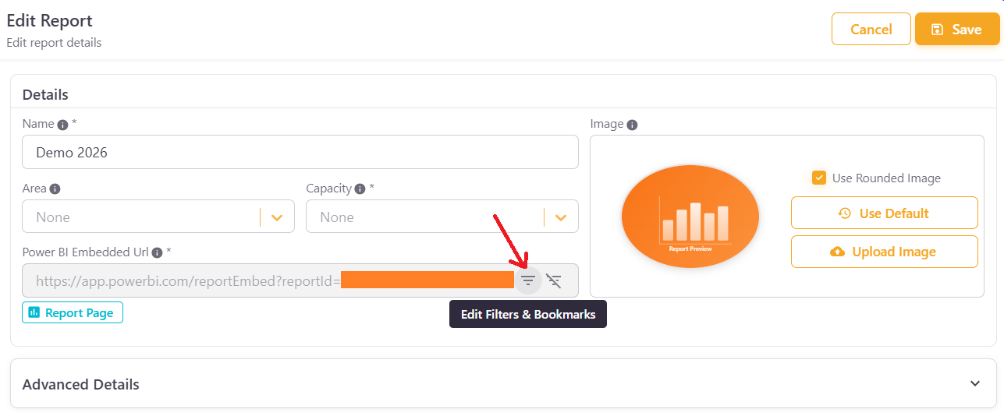
Task: Expand the Advanced Details section
Action: 974,383
